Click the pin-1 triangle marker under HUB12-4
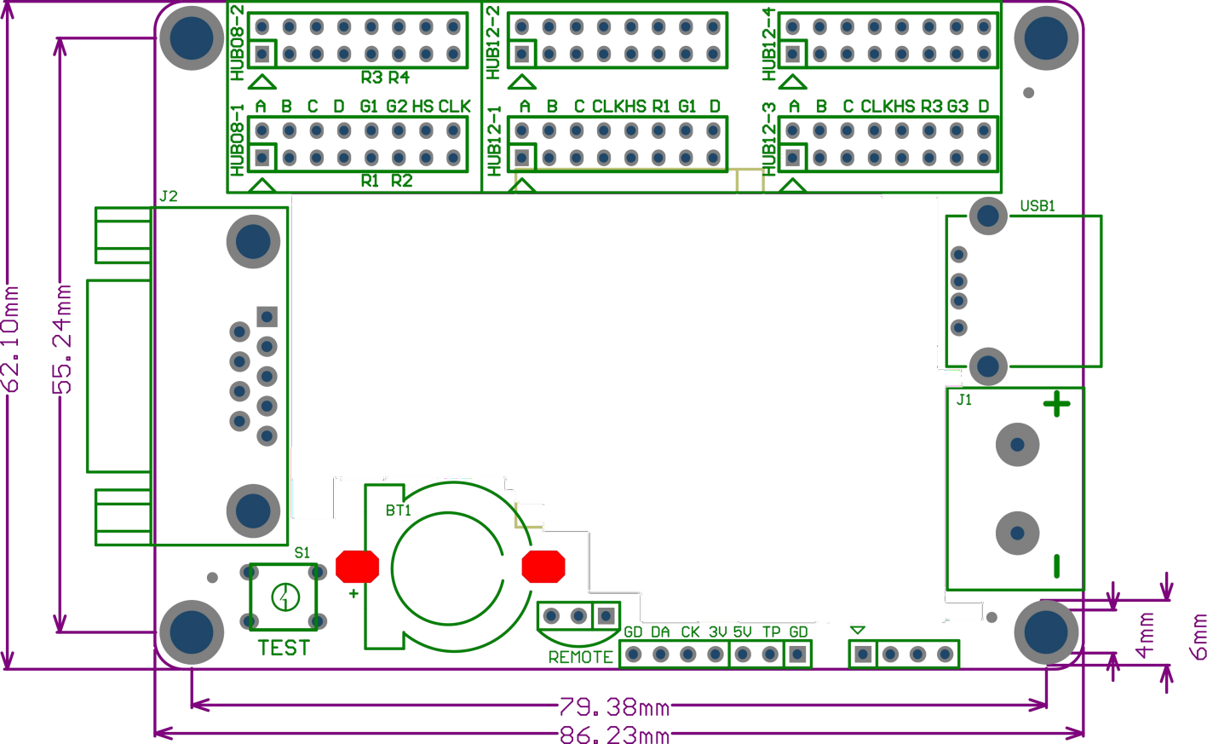 pyautogui.click(x=793, y=82)
